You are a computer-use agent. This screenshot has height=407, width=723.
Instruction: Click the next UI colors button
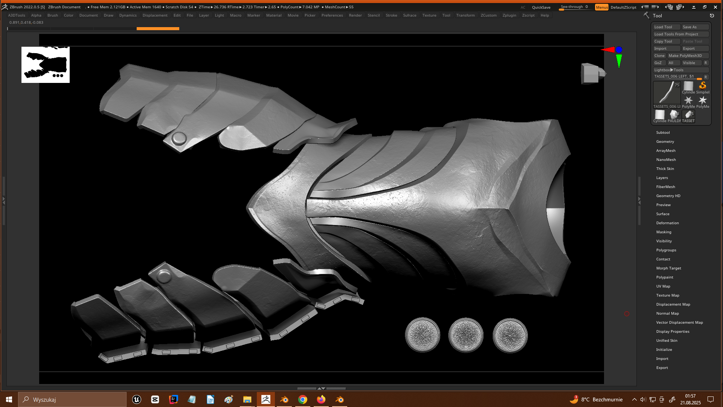click(655, 7)
